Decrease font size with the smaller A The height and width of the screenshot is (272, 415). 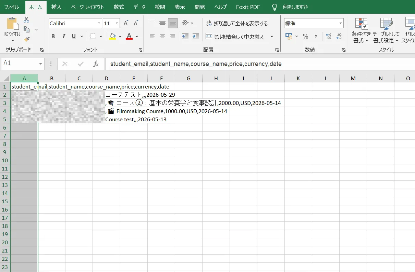click(x=136, y=23)
